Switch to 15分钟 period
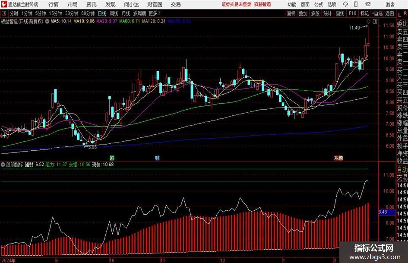The image size is (408, 263). (55, 13)
